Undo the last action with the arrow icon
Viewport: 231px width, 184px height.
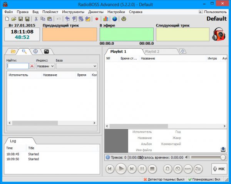[59, 19]
